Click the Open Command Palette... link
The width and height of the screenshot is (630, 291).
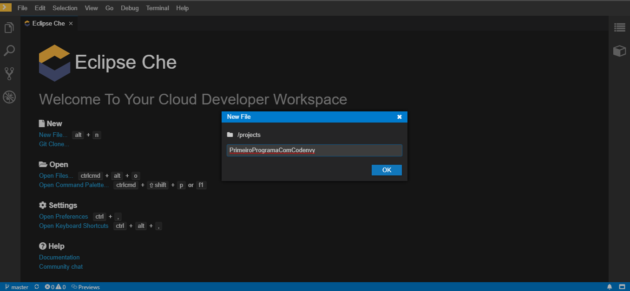pyautogui.click(x=74, y=185)
